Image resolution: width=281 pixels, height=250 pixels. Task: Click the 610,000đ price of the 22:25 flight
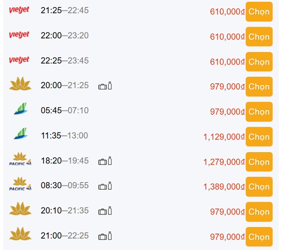227,62
